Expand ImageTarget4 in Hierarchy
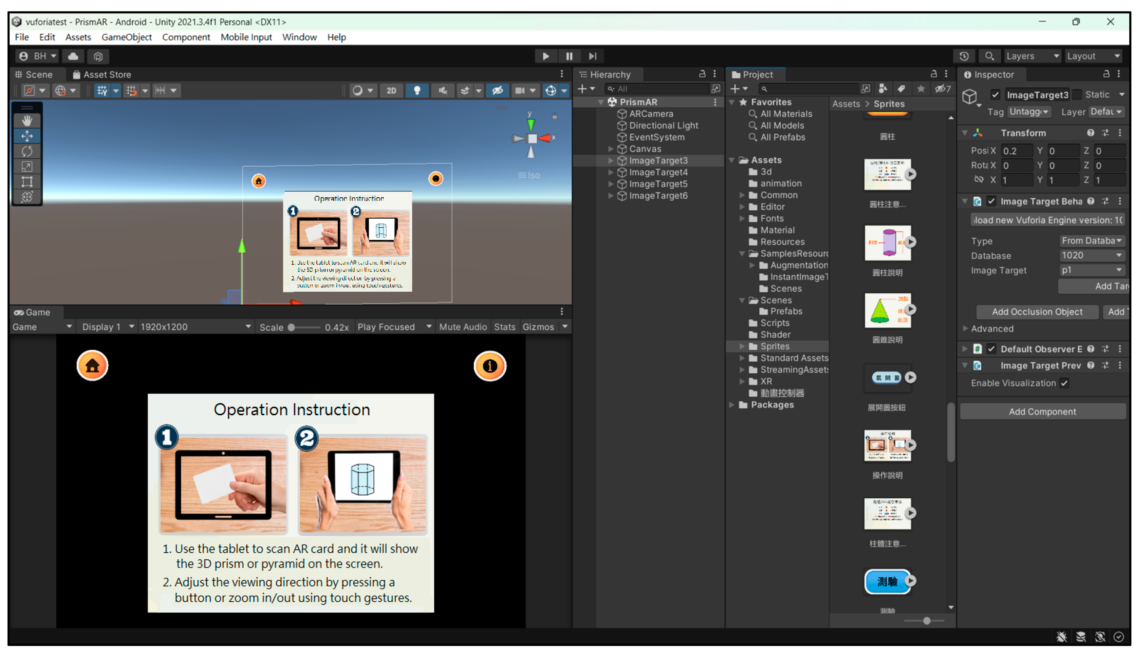The width and height of the screenshot is (1139, 657). click(x=611, y=172)
